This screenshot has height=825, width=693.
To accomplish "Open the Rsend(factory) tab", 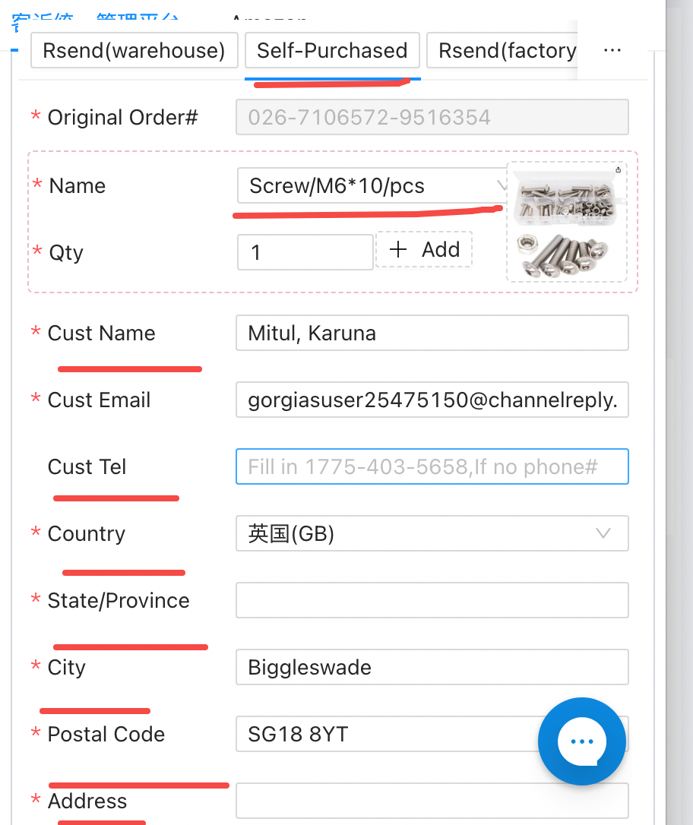I will (x=506, y=51).
